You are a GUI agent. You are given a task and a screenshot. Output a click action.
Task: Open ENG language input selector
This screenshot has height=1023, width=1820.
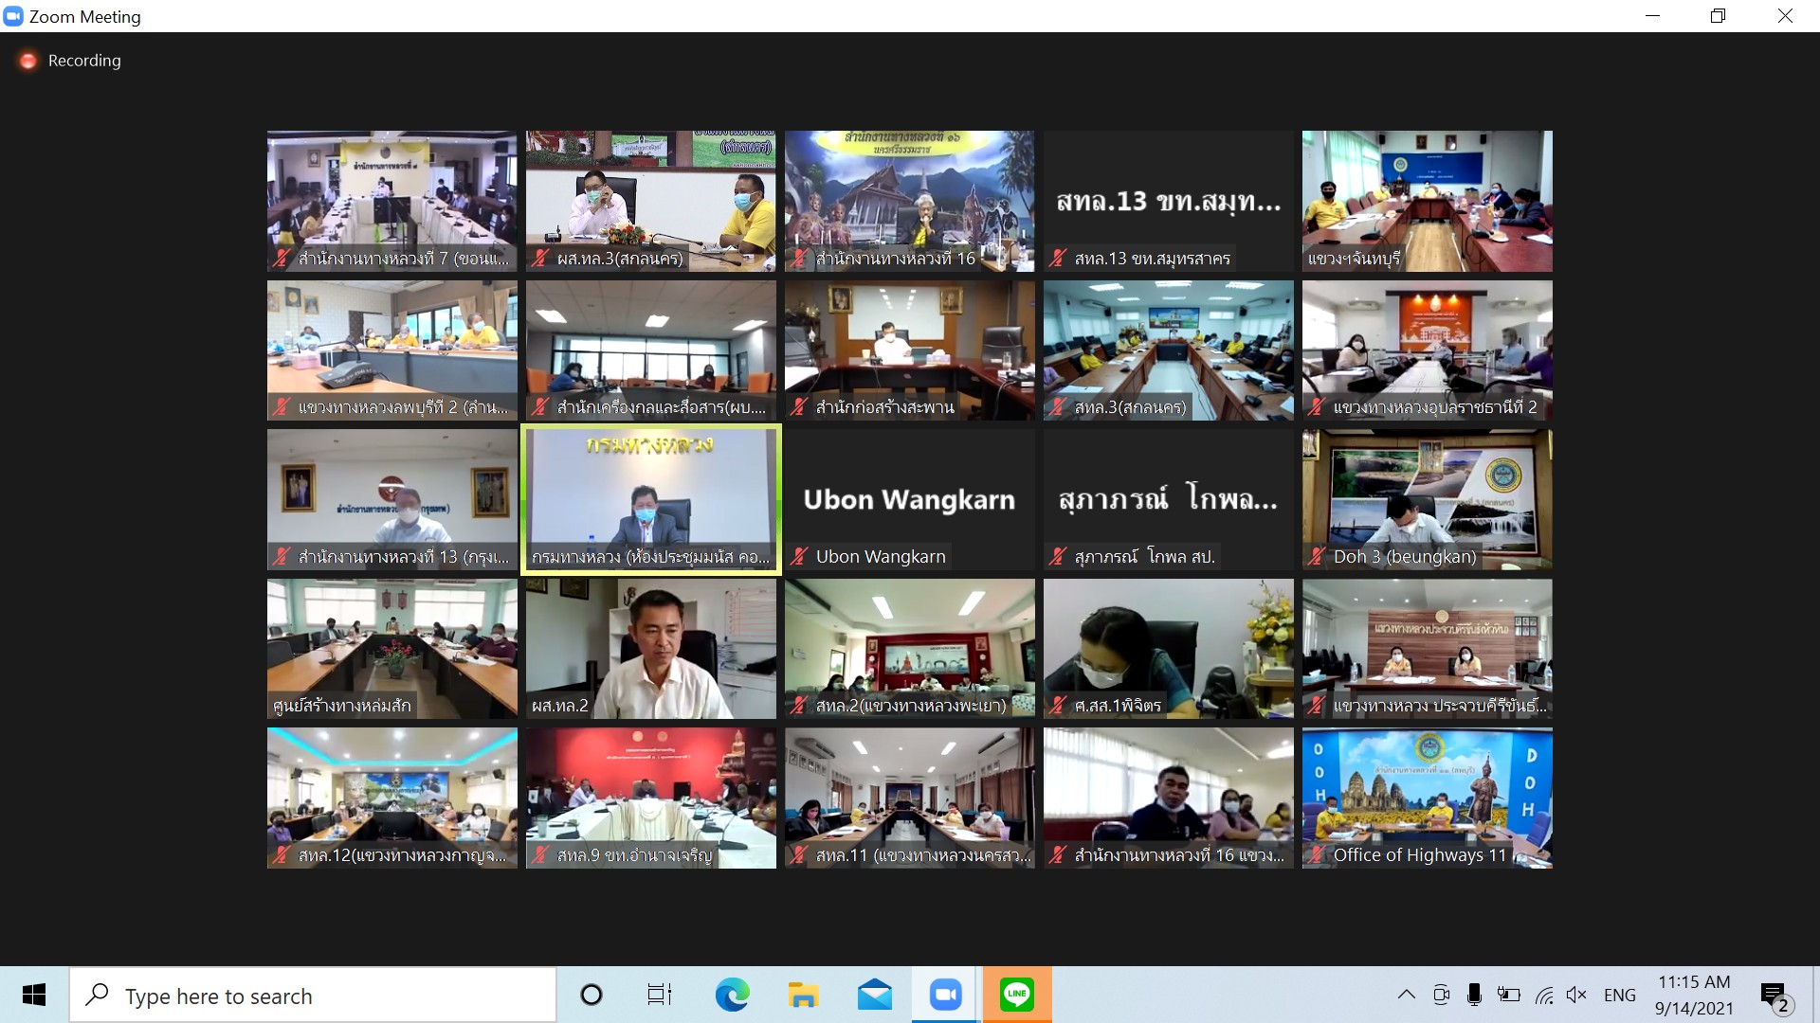pyautogui.click(x=1619, y=995)
